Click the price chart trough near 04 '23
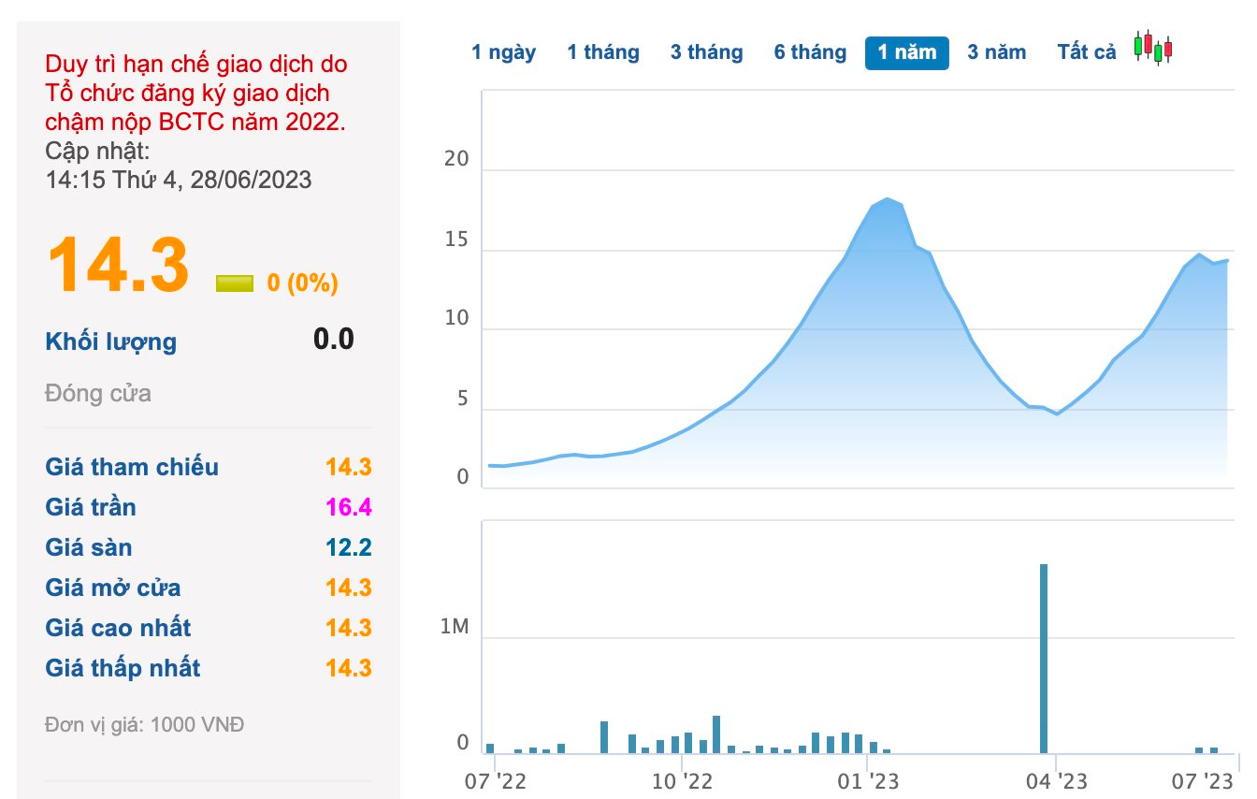 pos(1057,414)
